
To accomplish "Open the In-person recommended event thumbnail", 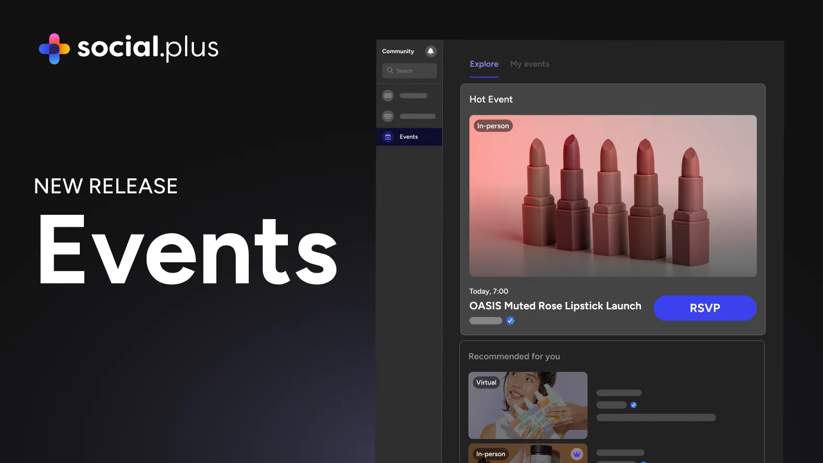I will [528, 453].
